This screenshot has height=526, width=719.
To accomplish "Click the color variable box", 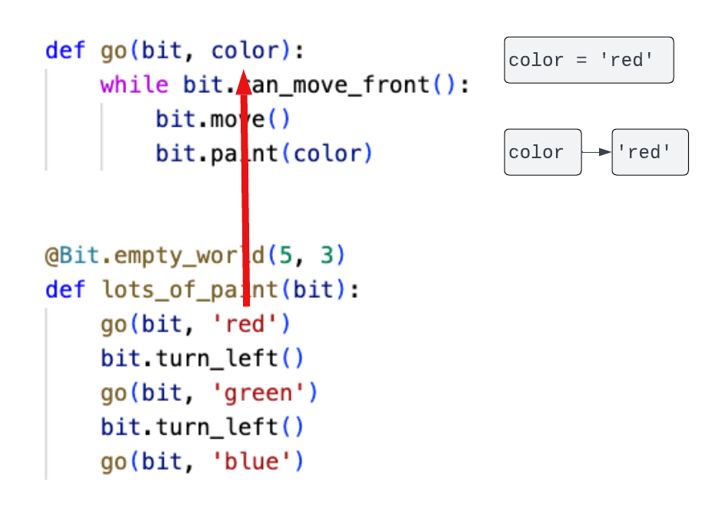I will tap(542, 152).
